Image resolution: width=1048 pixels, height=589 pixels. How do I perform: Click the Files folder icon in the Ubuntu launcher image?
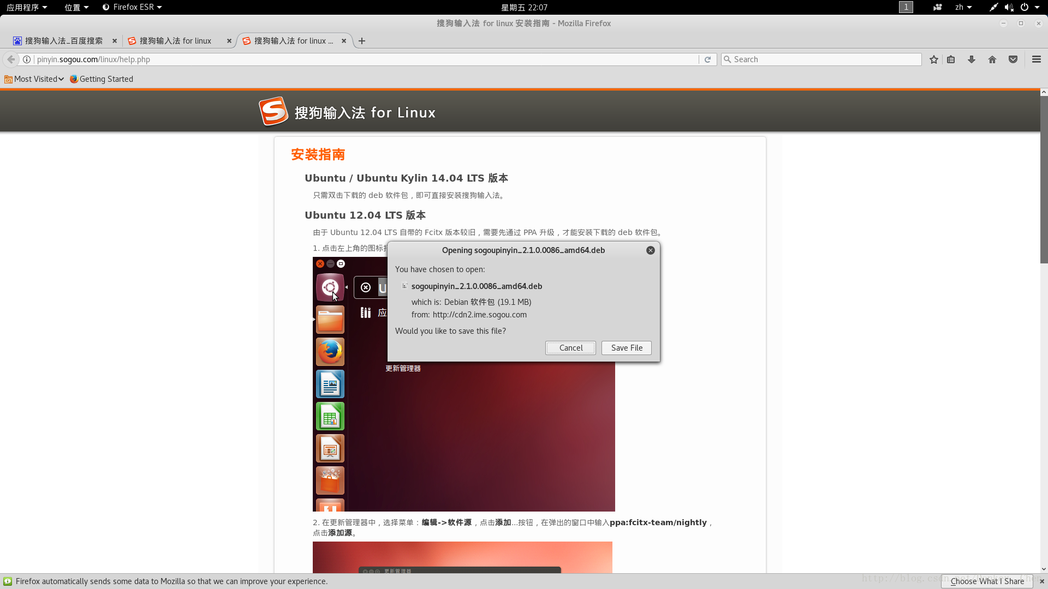click(330, 320)
